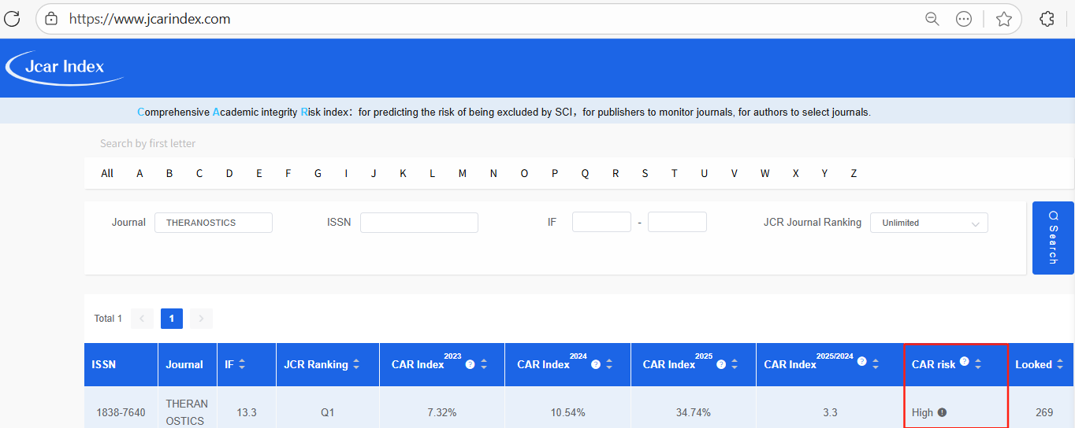Viewport: 1075px width, 428px height.
Task: Click the browser address bar URL
Action: point(150,19)
